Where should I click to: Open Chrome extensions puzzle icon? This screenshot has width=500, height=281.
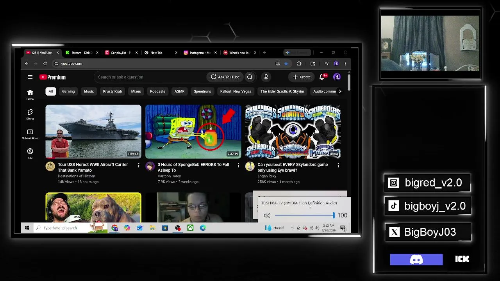pos(299,64)
